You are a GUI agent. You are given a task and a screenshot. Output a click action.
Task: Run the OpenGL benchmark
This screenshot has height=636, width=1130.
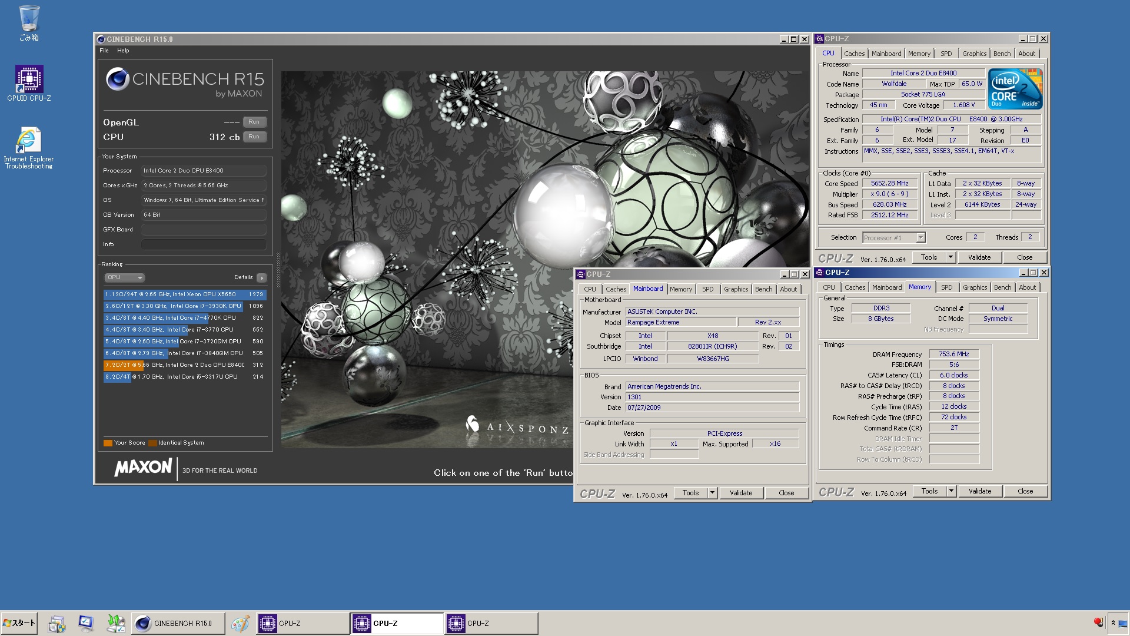pyautogui.click(x=254, y=122)
